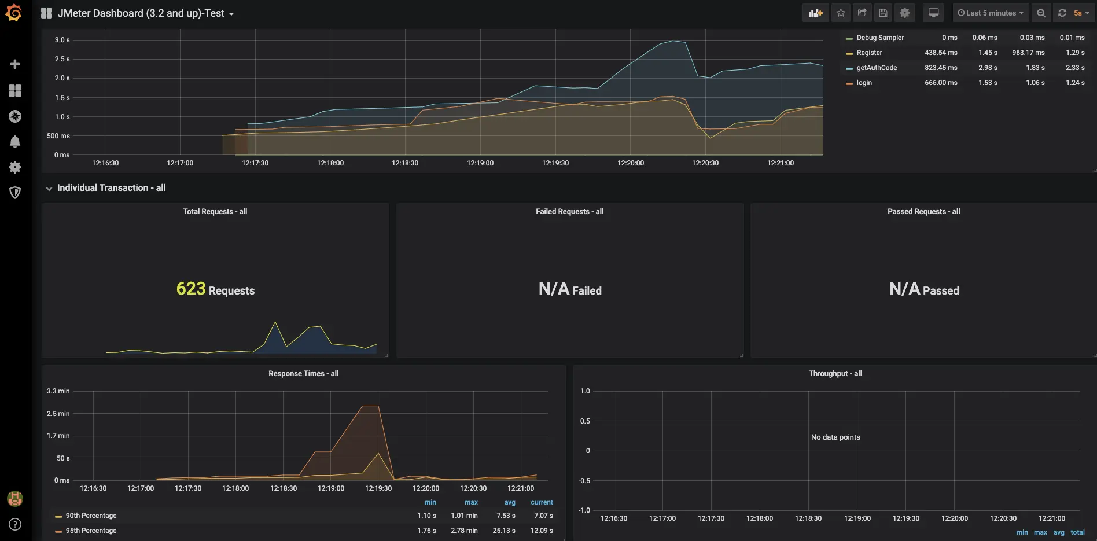
Task: Click the dashboard grid icon beside the title
Action: coord(47,13)
